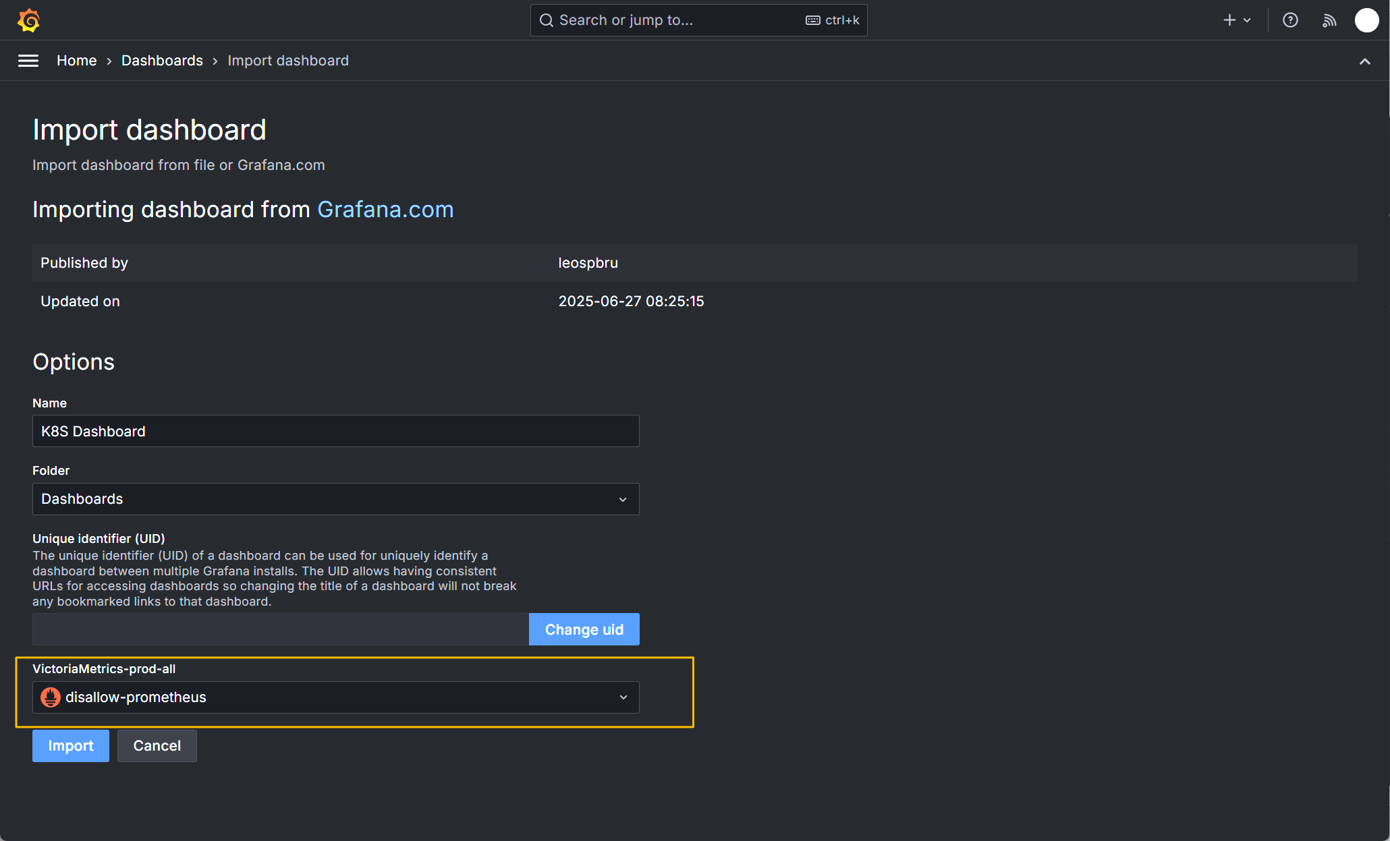Click the Updated on label
Image resolution: width=1390 pixels, height=841 pixels.
pyautogui.click(x=80, y=301)
